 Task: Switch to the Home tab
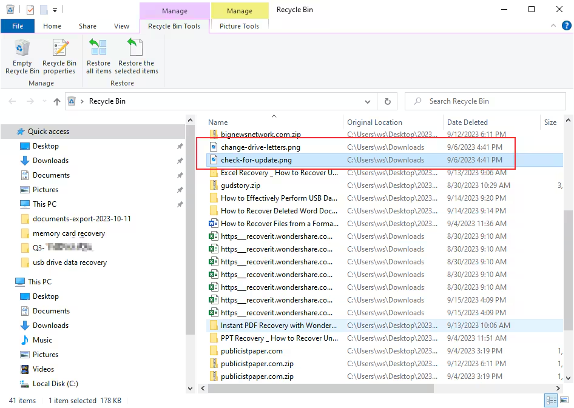click(x=52, y=26)
